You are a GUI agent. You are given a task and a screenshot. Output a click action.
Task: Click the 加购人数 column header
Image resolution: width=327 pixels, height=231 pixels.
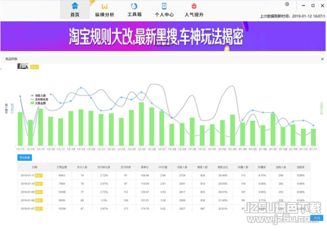click(x=281, y=167)
